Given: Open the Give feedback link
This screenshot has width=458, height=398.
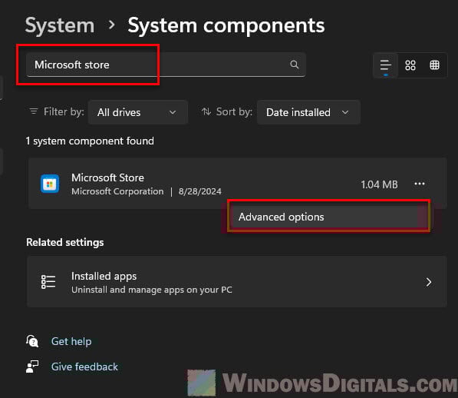Looking at the screenshot, I should (x=84, y=366).
